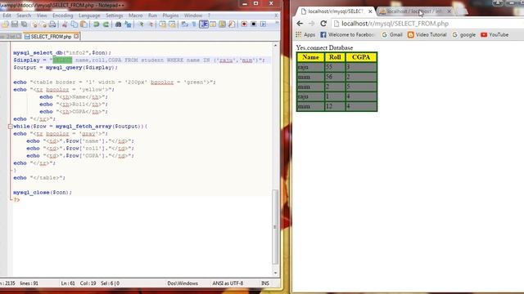Click the Close All toolbar icon

coord(43,24)
